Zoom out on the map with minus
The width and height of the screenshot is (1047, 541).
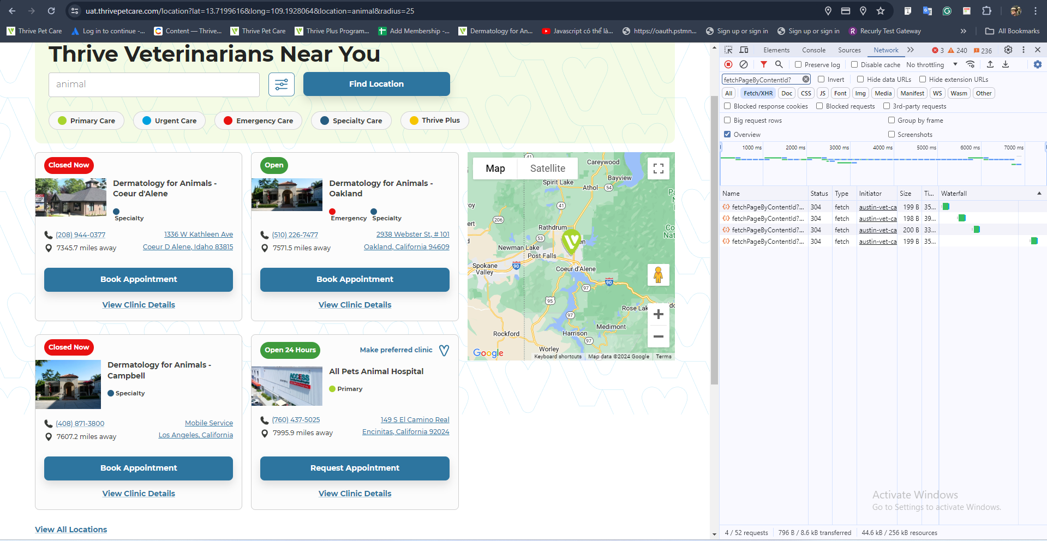click(659, 336)
